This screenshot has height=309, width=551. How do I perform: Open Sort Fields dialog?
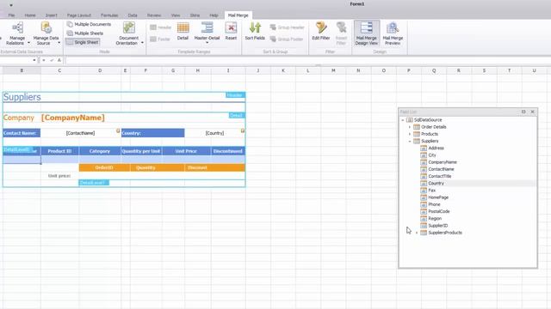tap(255, 32)
